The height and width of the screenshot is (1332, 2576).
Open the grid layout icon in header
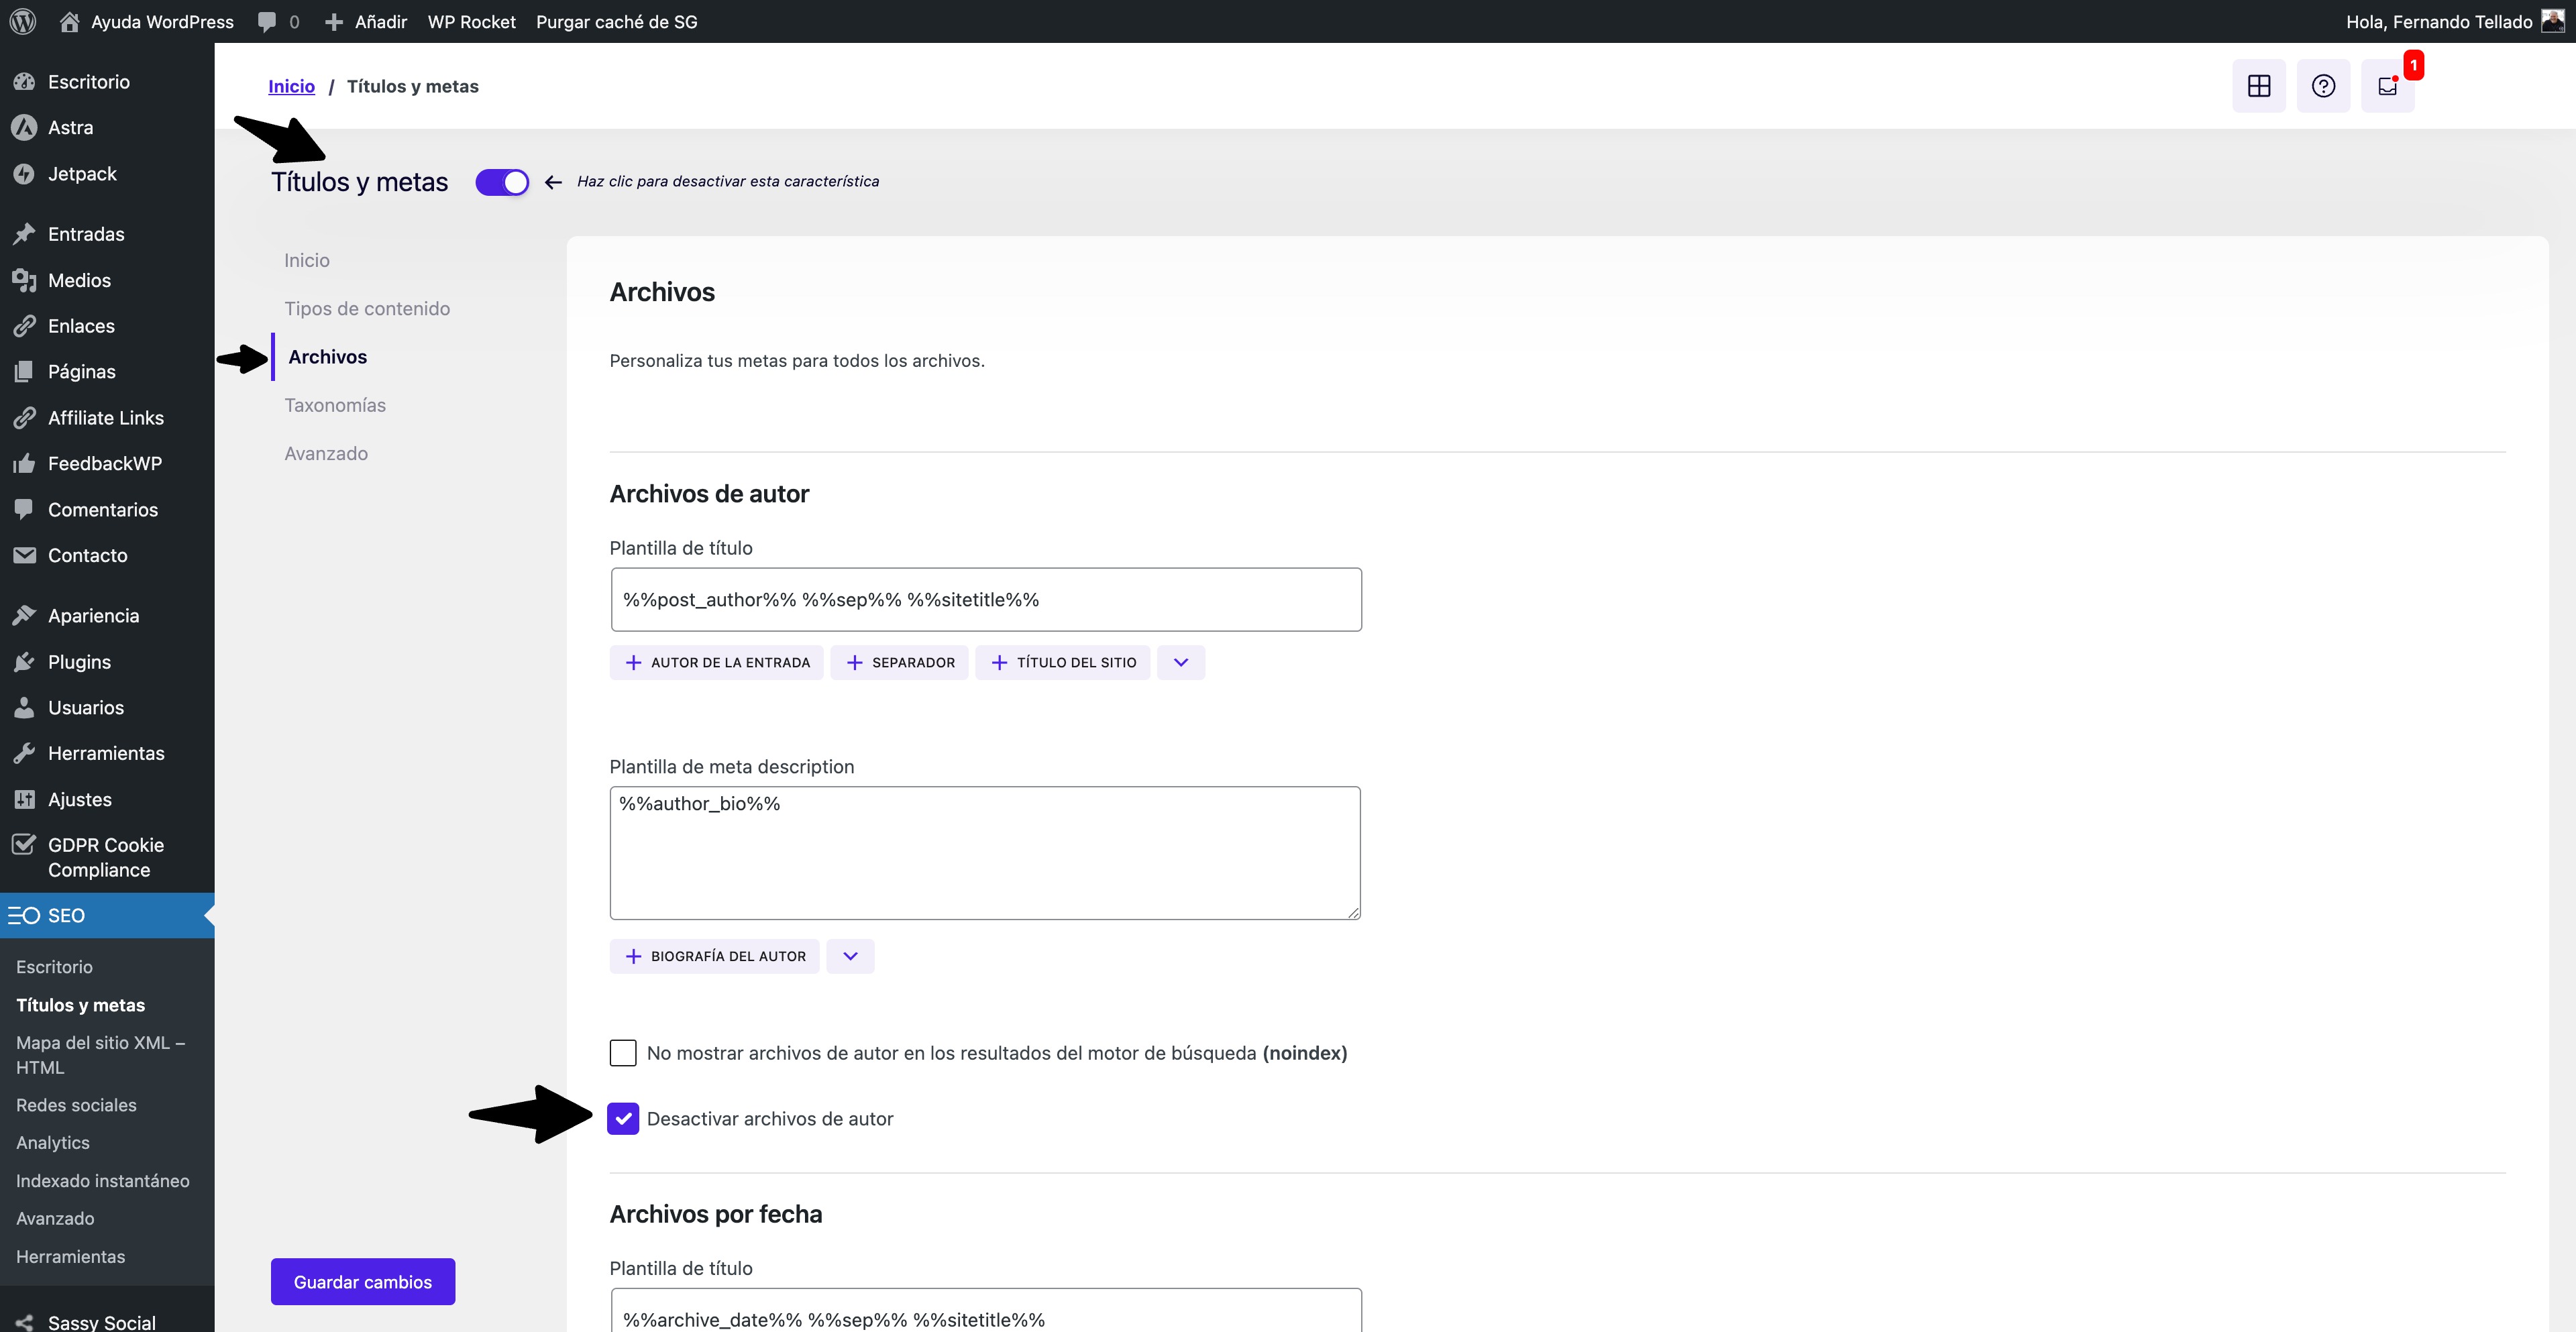[2258, 86]
